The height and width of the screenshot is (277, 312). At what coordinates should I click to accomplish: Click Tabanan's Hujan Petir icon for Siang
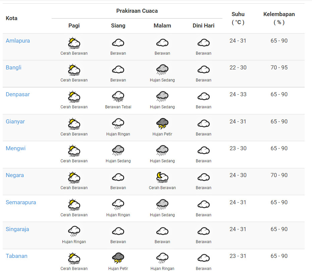[118, 258]
